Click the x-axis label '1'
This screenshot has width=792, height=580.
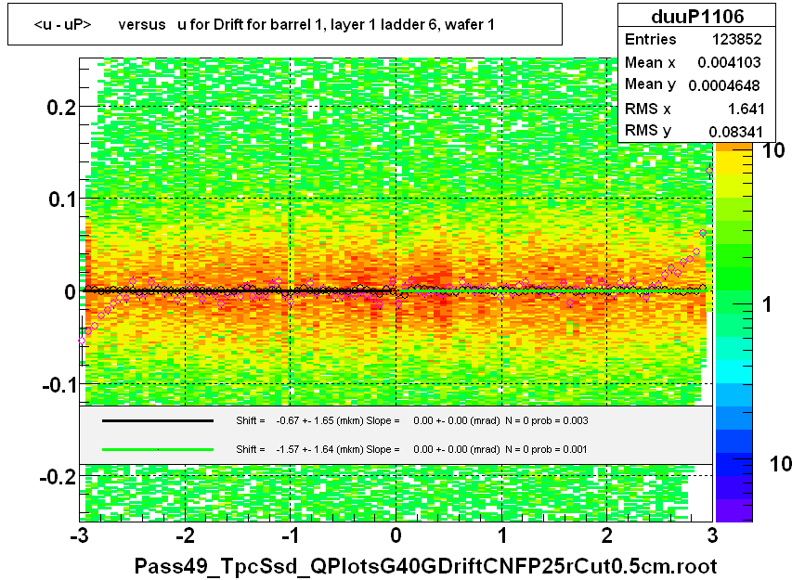point(502,535)
